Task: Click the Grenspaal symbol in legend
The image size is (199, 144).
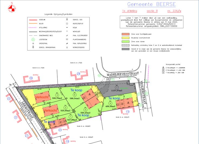Action: (33, 43)
